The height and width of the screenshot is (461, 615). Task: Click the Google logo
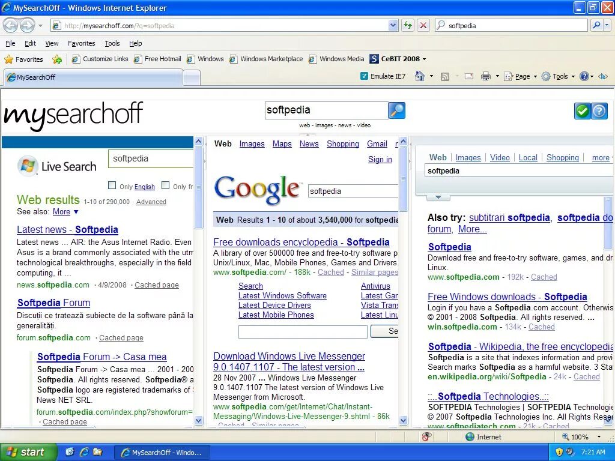tap(258, 190)
